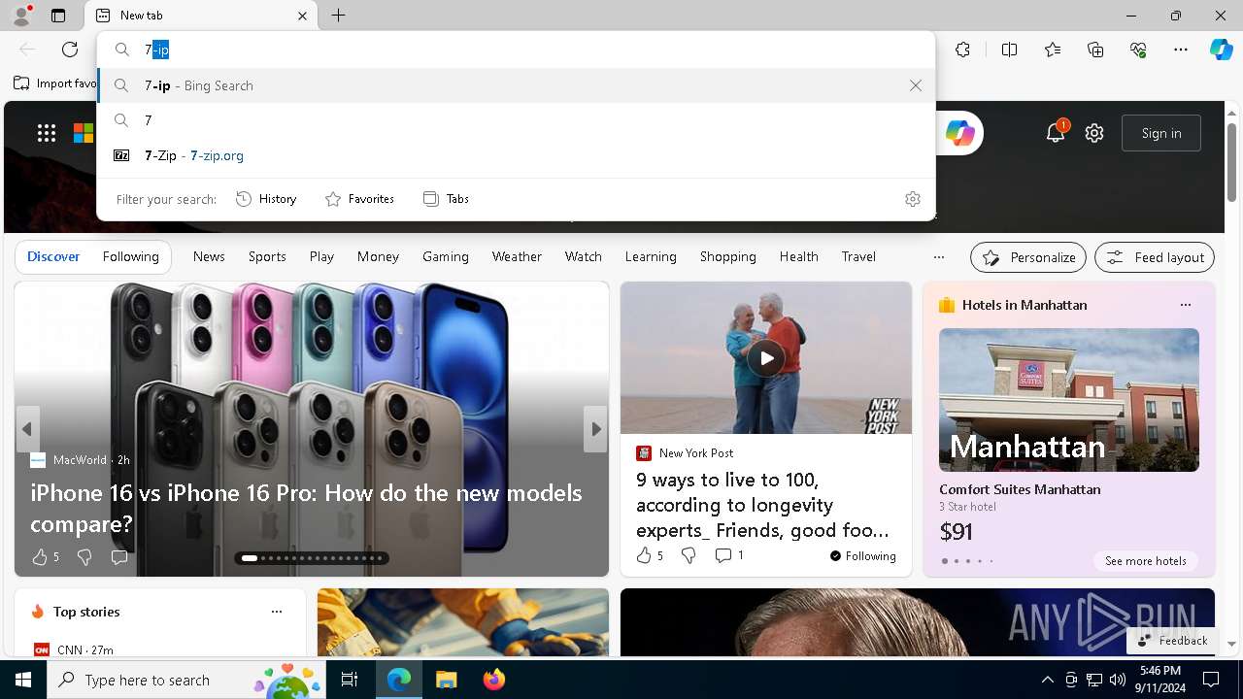
Task: Open the Feedback button
Action: tap(1172, 641)
